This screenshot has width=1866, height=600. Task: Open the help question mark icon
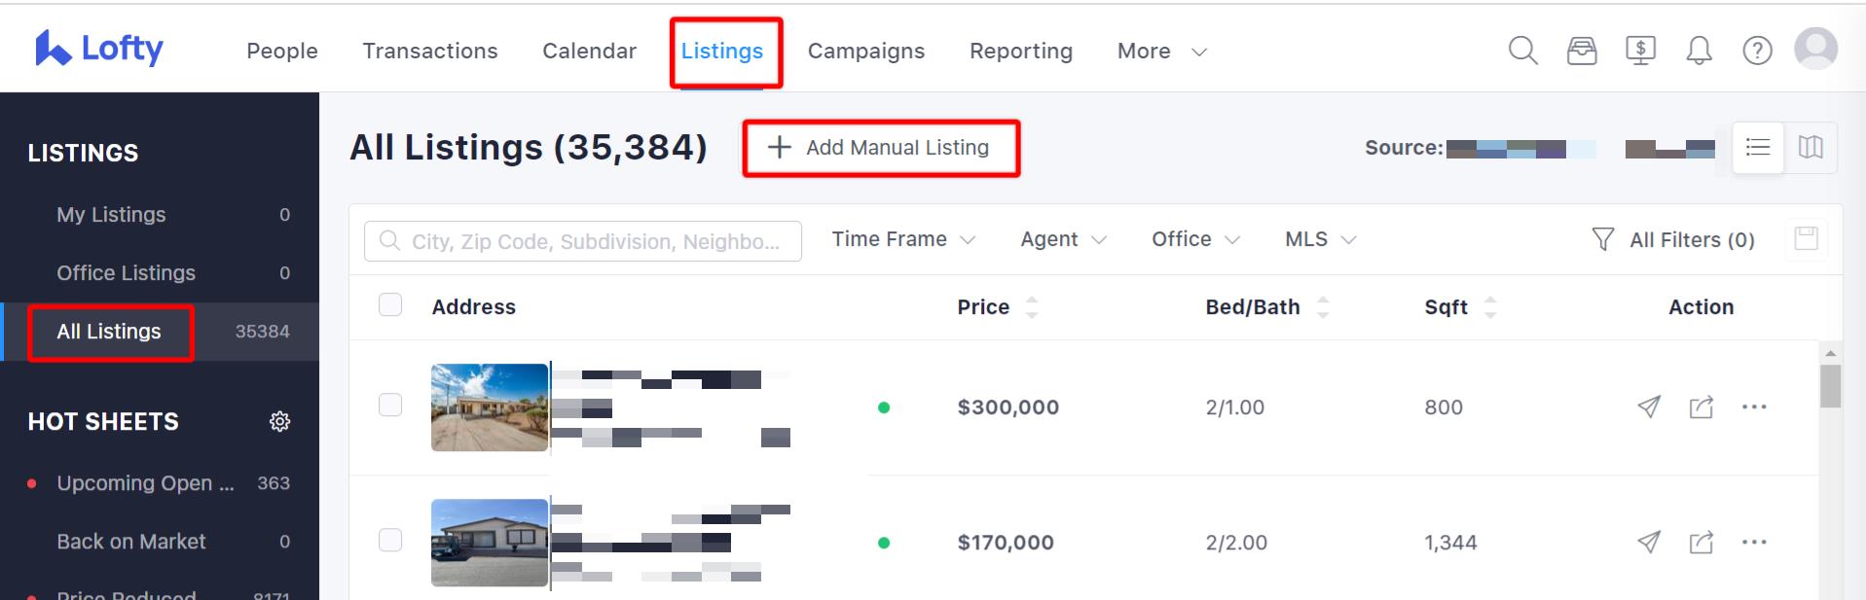click(1757, 51)
